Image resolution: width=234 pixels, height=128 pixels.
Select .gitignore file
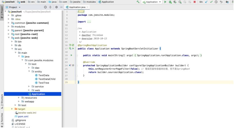[19, 120]
